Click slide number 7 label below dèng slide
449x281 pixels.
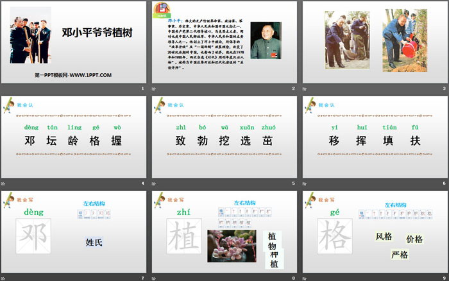pos(142,278)
